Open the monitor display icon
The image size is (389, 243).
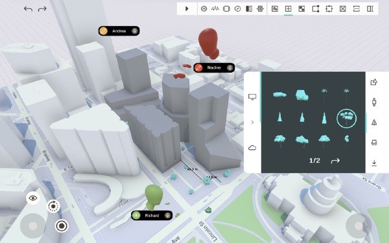tap(252, 97)
